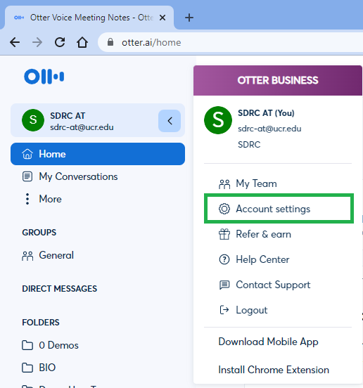Image resolution: width=363 pixels, height=388 pixels.
Task: Collapse the account menu with the chevron
Action: [x=170, y=121]
